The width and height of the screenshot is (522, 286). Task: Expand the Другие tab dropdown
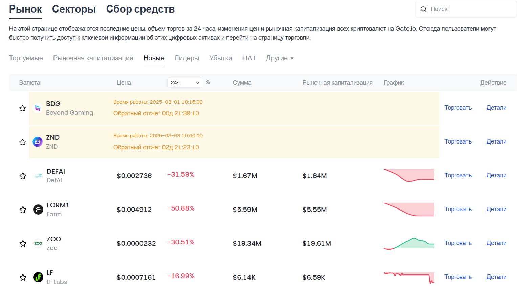tap(280, 58)
